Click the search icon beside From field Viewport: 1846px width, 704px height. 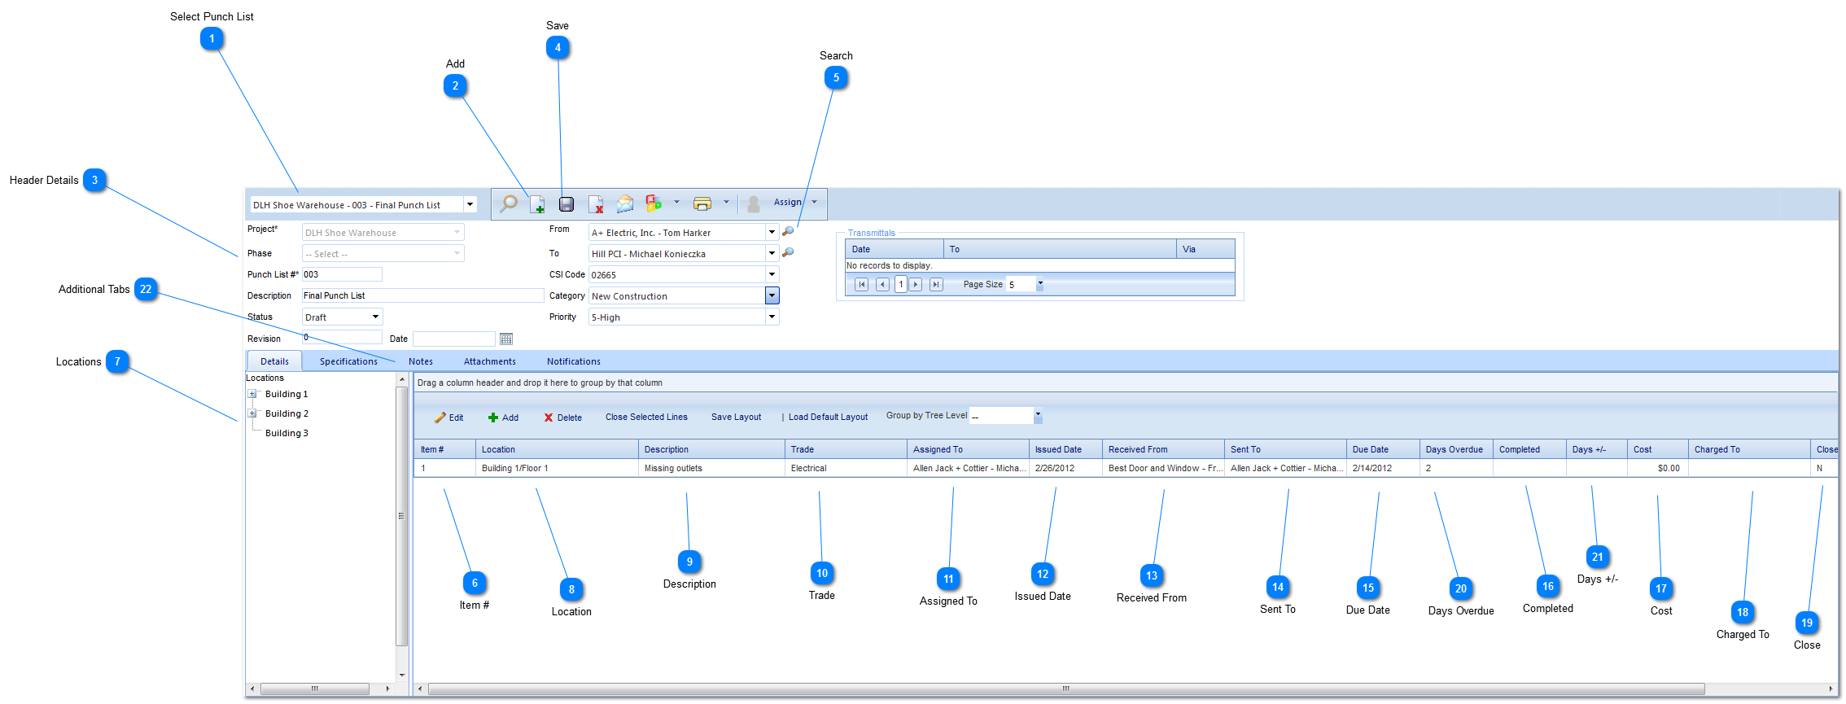point(788,232)
